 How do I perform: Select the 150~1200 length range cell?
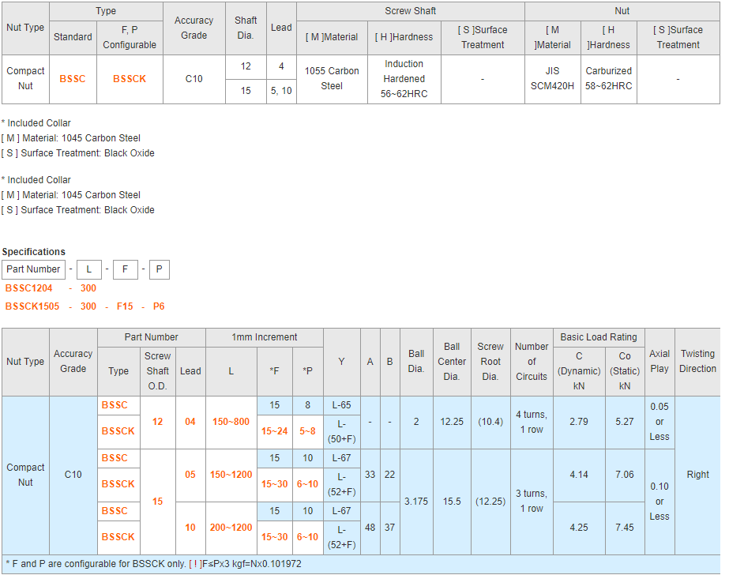pyautogui.click(x=231, y=475)
